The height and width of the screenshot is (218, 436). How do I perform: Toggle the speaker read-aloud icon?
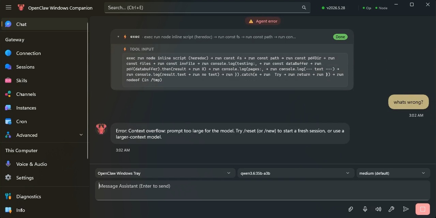point(378,209)
